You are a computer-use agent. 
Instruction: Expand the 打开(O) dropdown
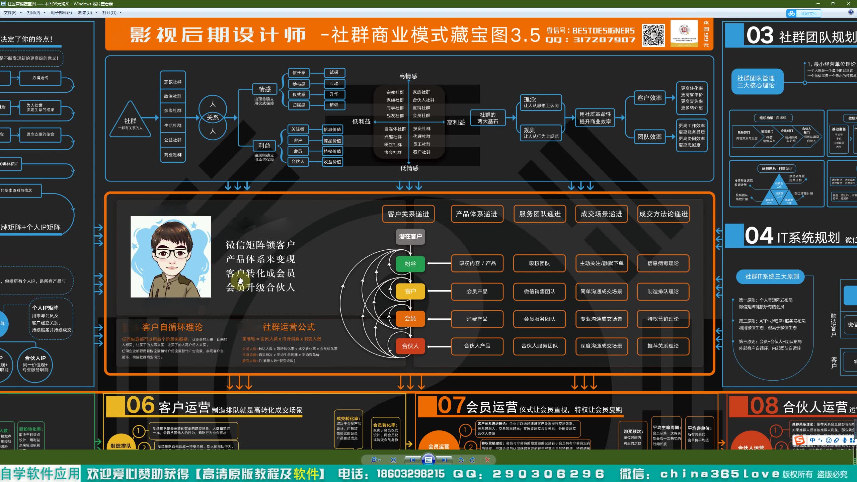coord(121,12)
